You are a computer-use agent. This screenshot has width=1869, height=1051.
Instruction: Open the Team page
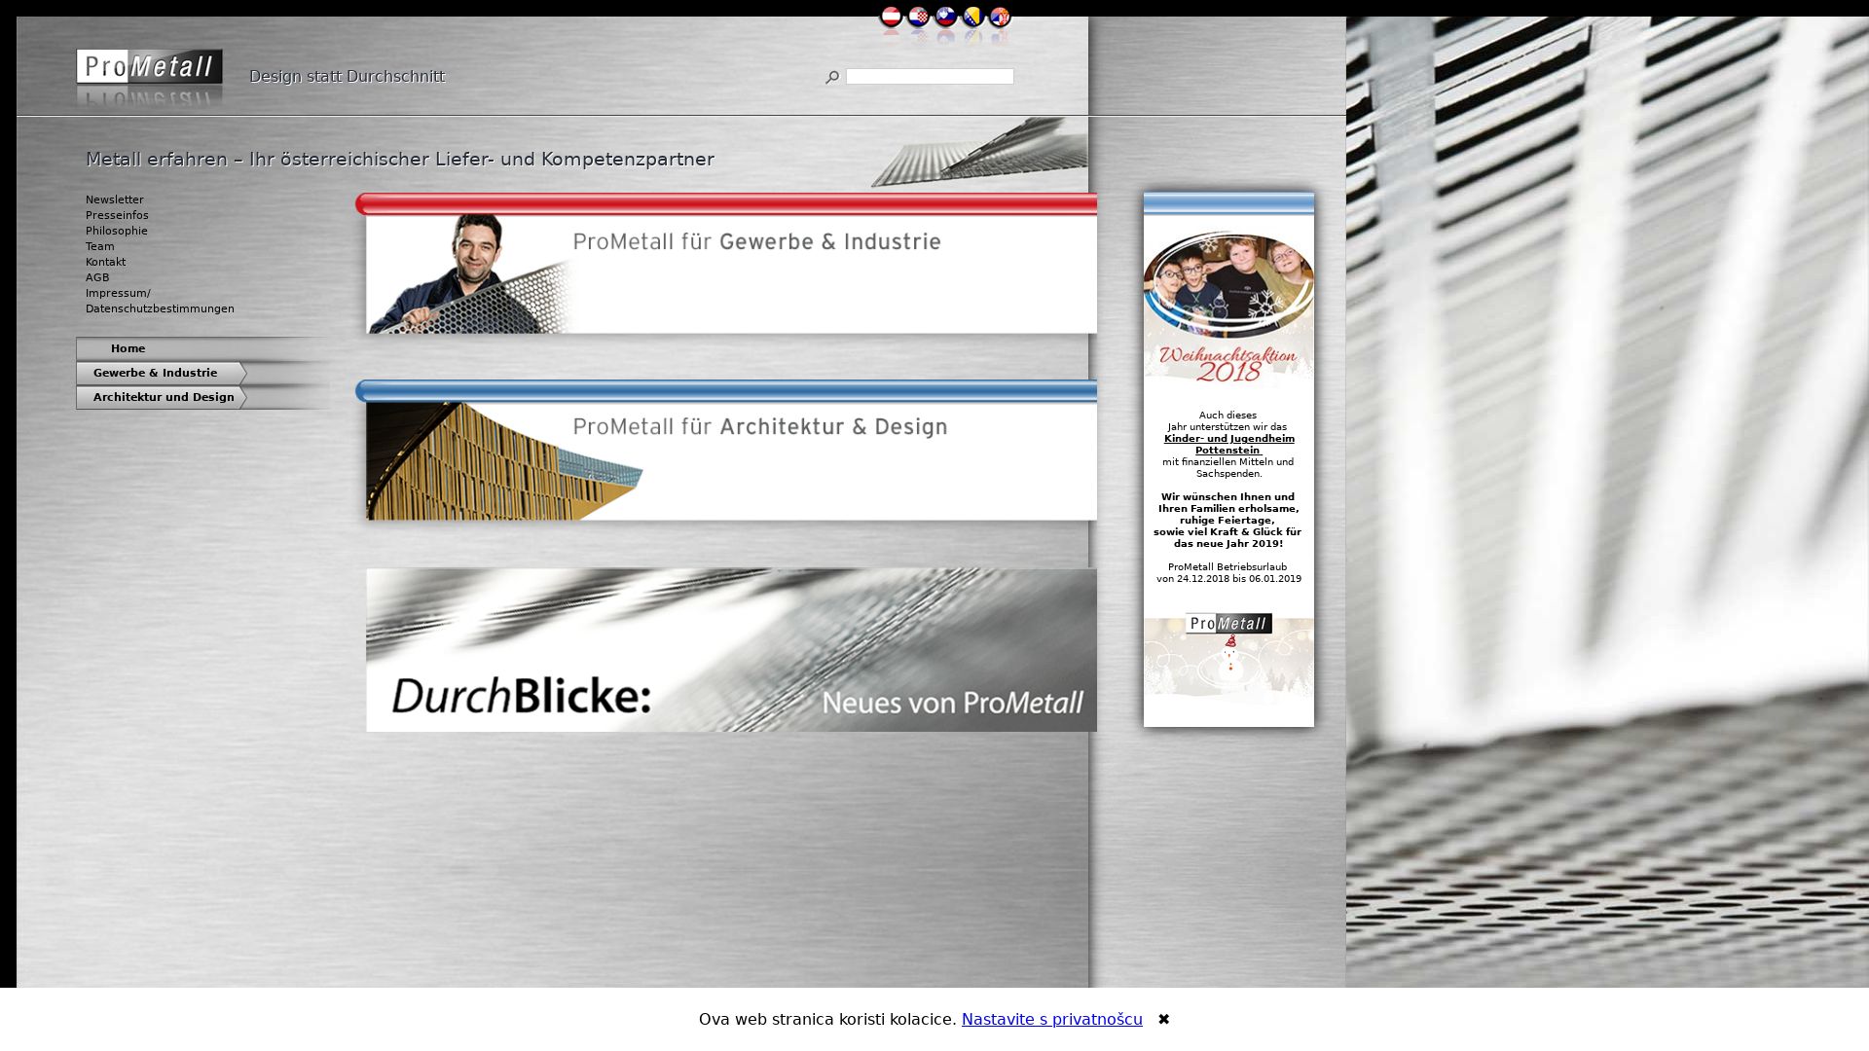(x=99, y=246)
